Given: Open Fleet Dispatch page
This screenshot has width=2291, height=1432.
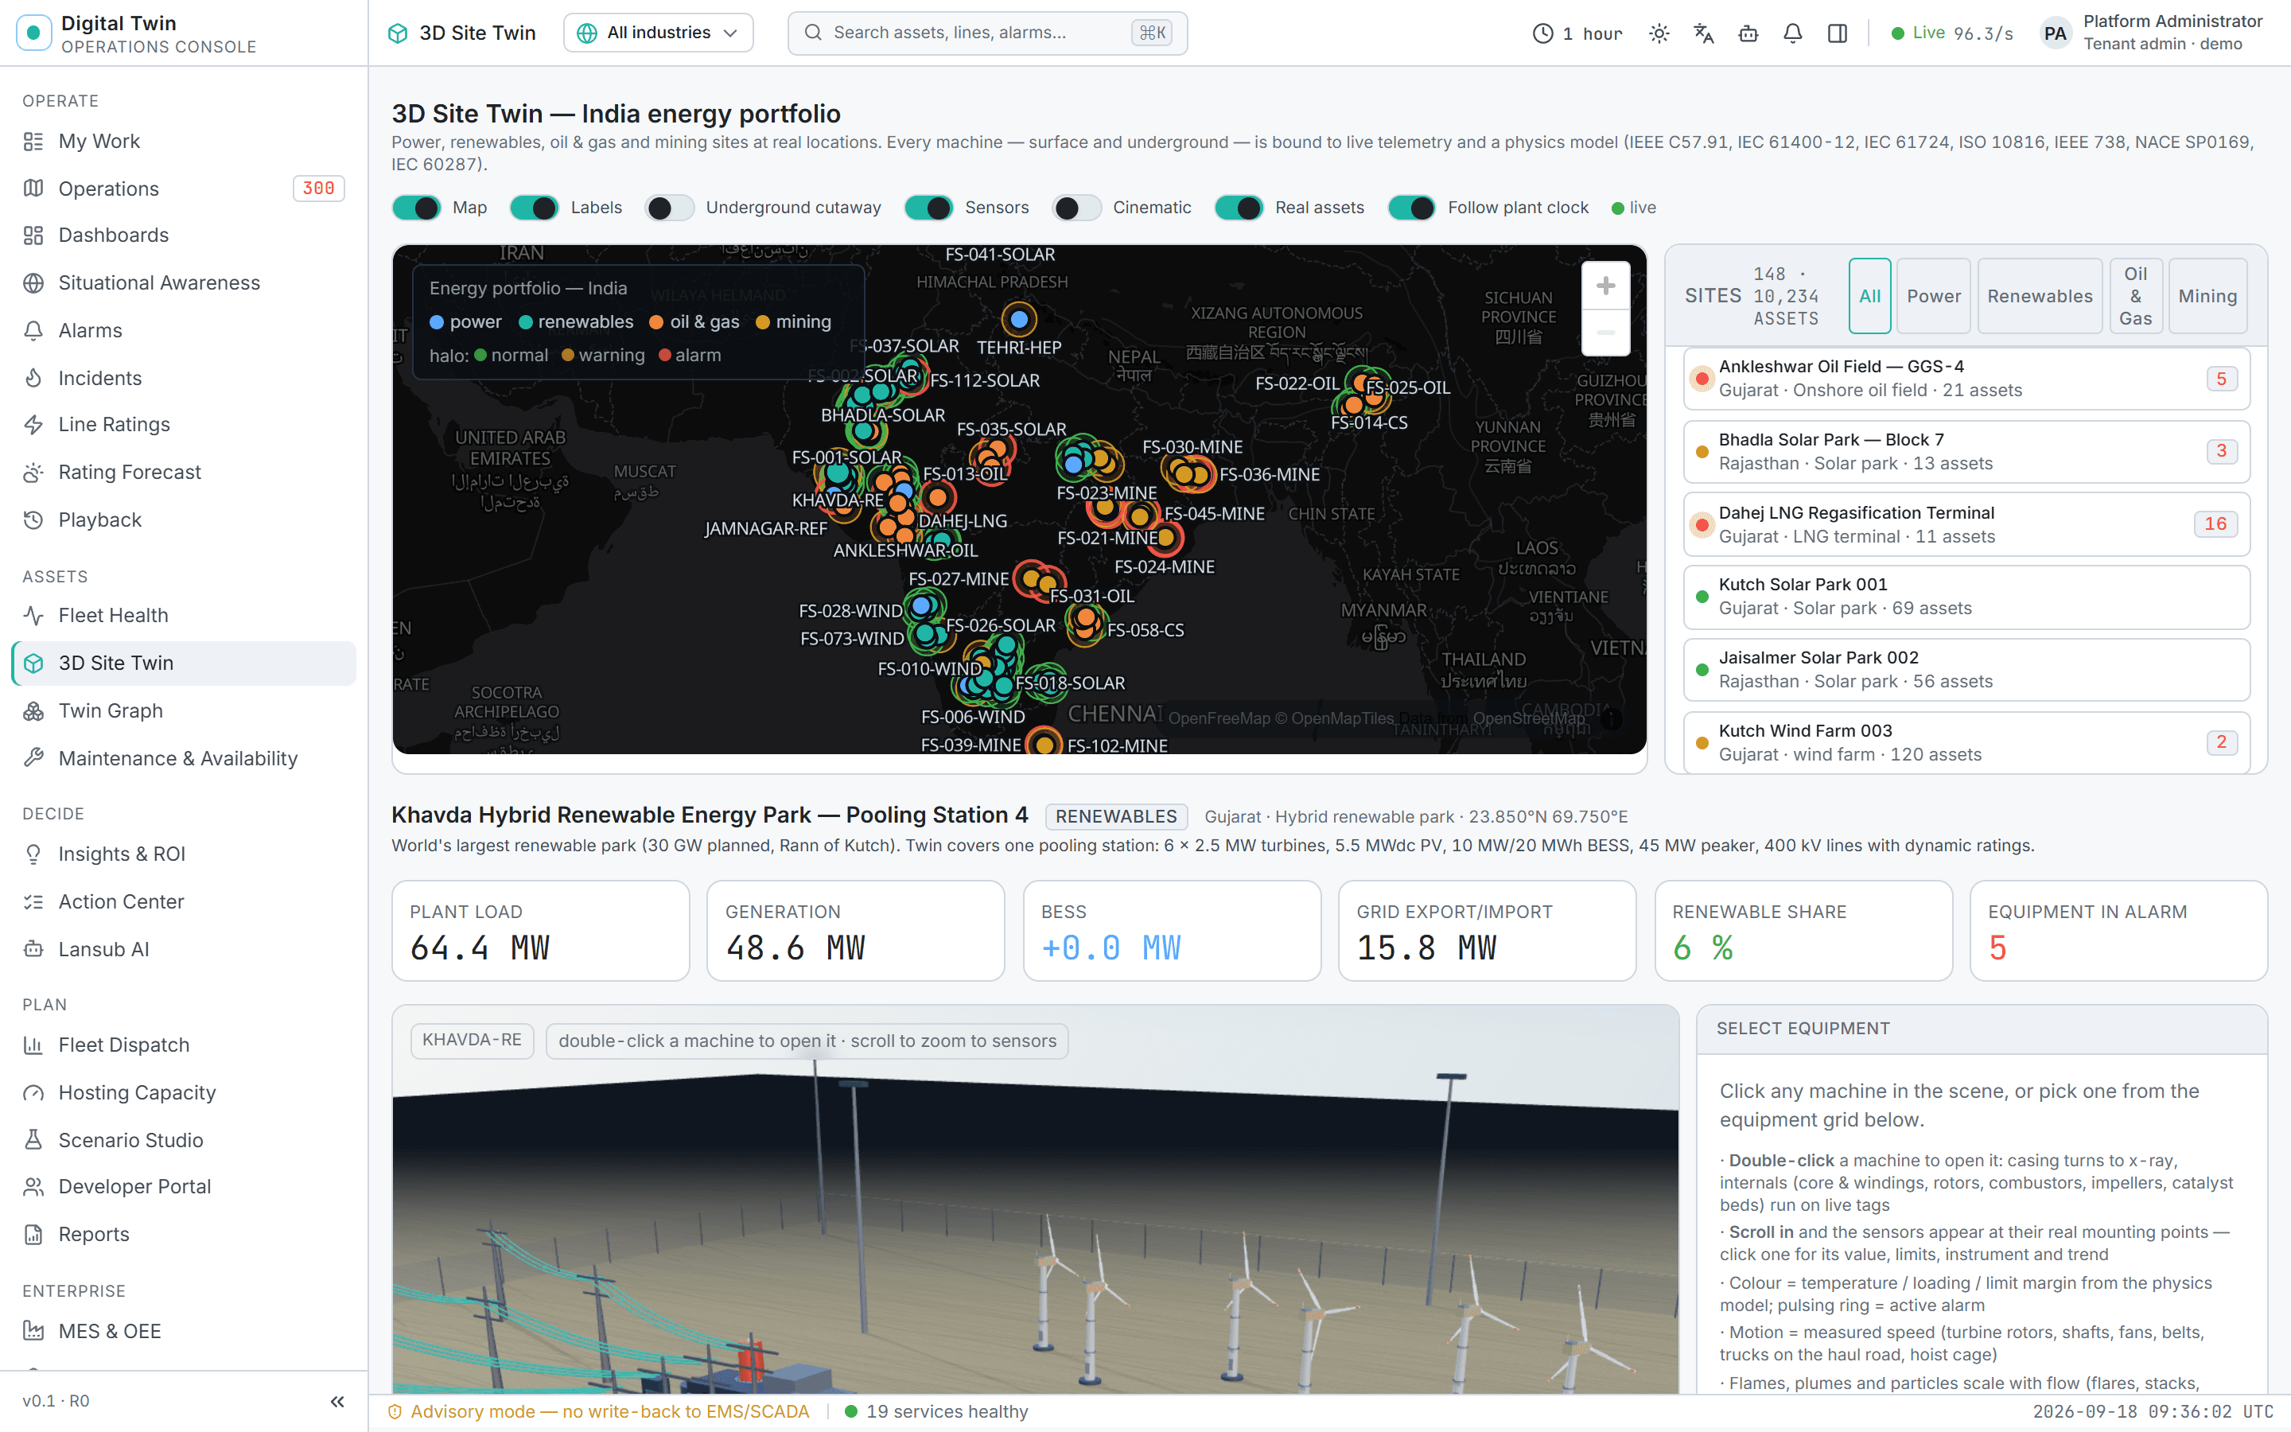Looking at the screenshot, I should pyautogui.click(x=184, y=1045).
